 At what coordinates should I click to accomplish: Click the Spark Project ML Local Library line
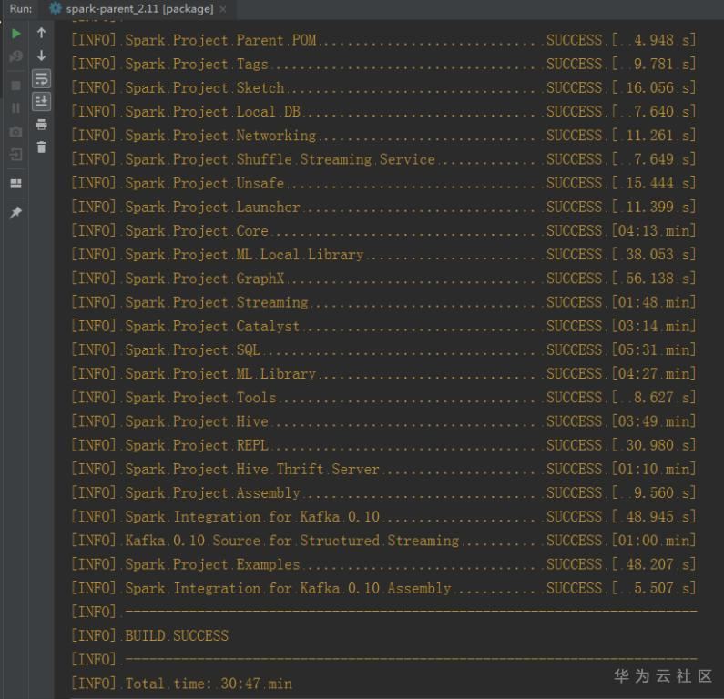click(383, 255)
